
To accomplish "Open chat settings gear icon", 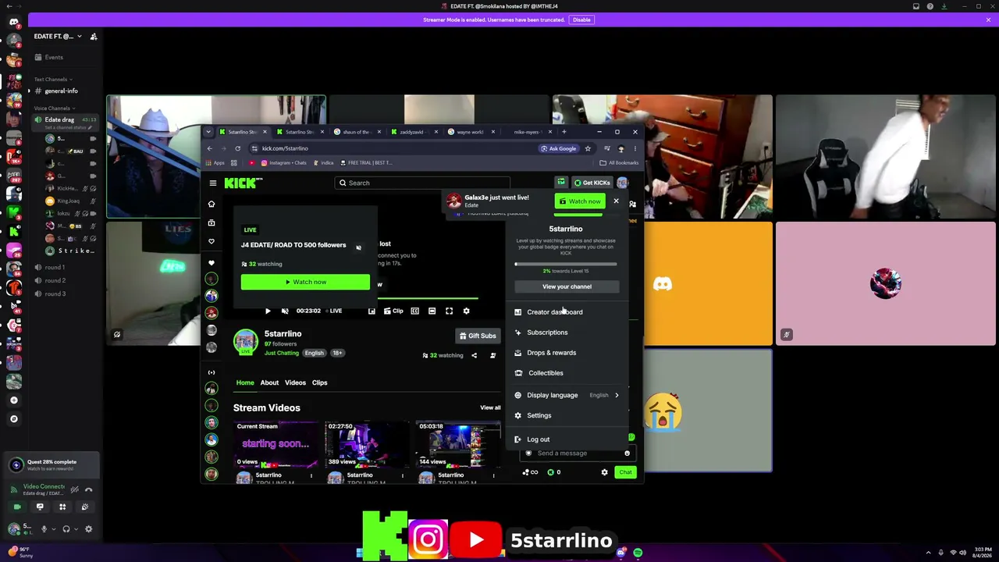I will tap(604, 472).
